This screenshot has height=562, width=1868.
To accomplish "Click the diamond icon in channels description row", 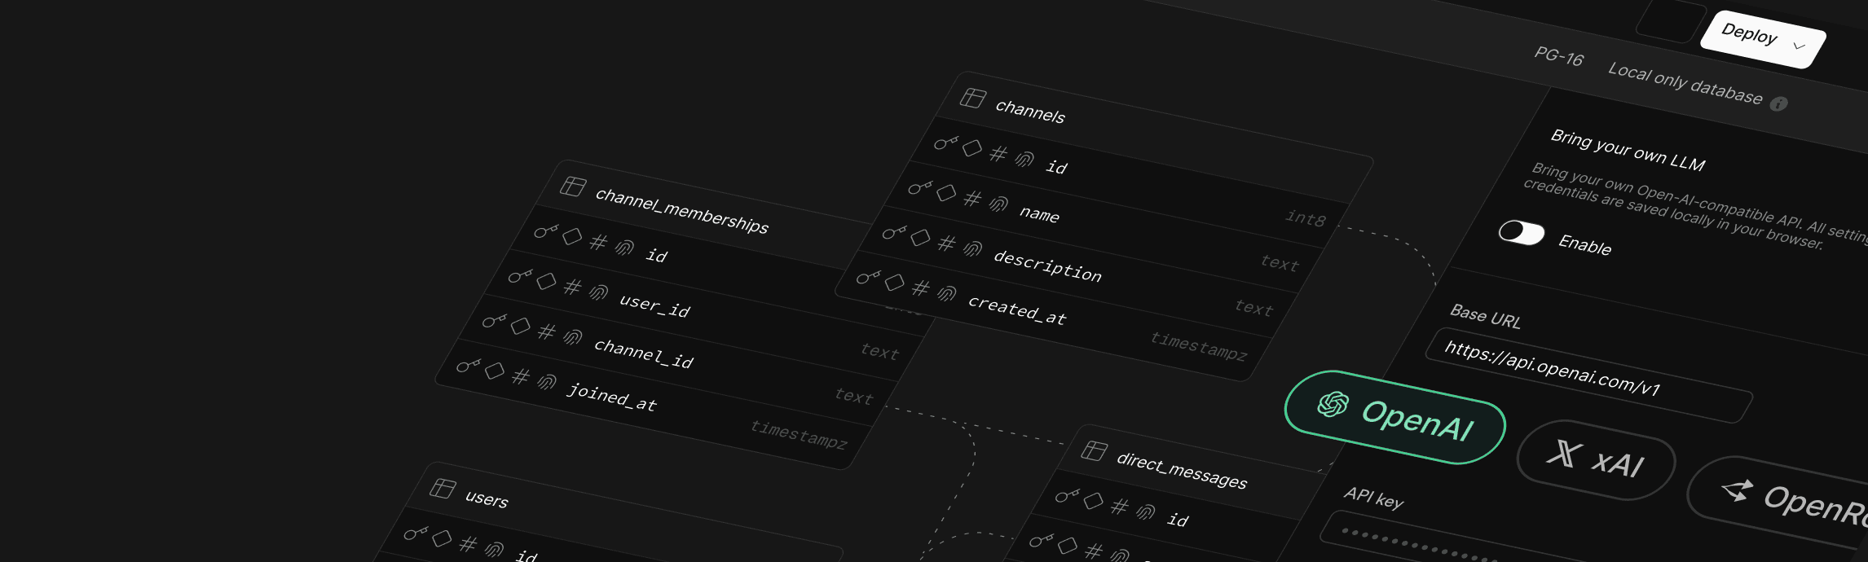I will (x=920, y=238).
